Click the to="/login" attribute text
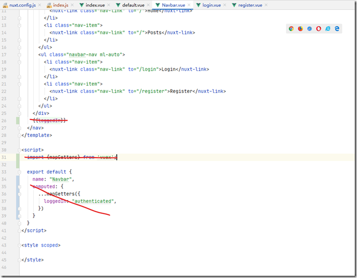This screenshot has width=357, height=278. point(143,69)
